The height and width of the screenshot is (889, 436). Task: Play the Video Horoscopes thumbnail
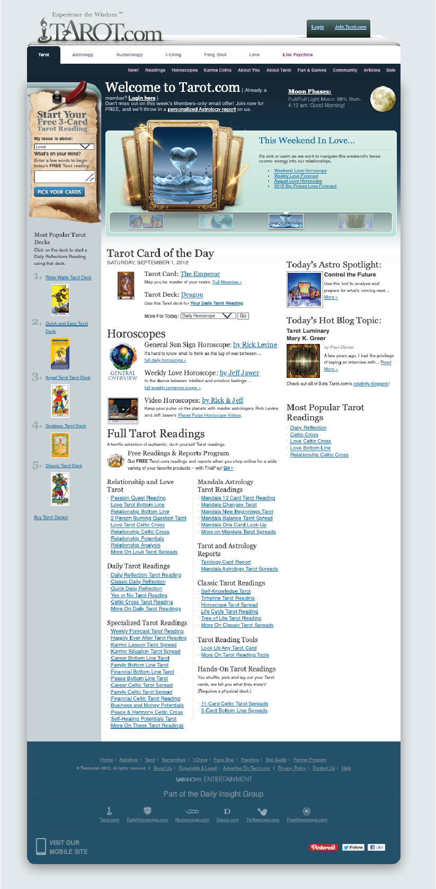tap(122, 410)
